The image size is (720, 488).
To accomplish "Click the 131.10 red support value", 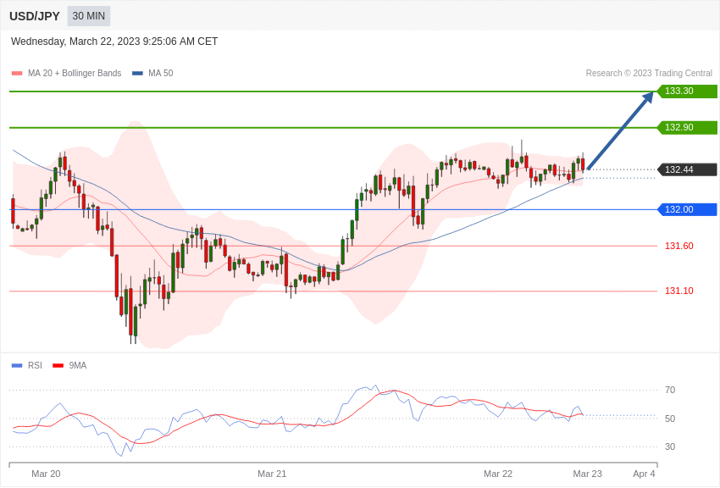I will pyautogui.click(x=678, y=291).
